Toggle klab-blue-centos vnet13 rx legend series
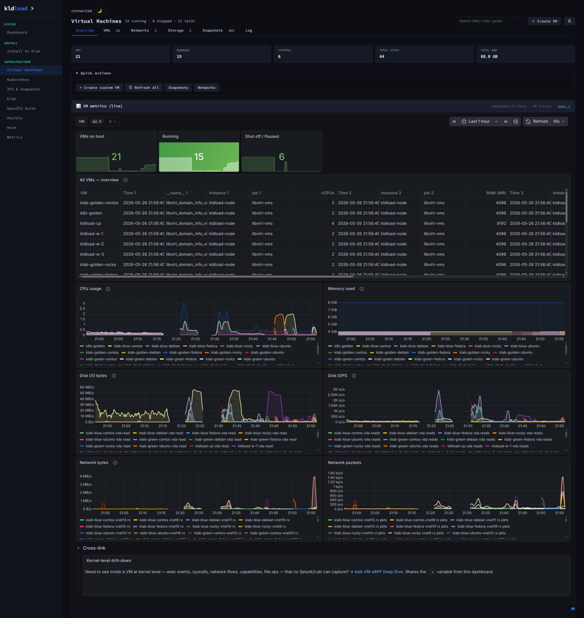 [105, 520]
